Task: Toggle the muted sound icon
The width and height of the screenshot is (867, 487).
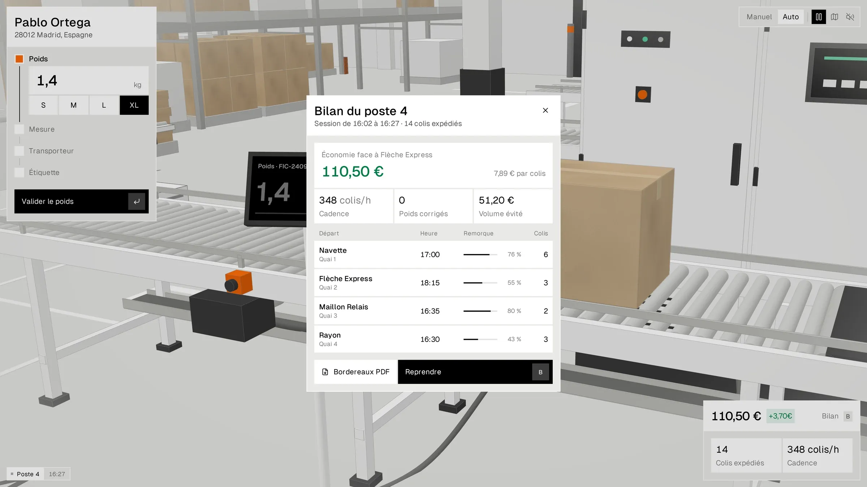Action: coord(850,17)
